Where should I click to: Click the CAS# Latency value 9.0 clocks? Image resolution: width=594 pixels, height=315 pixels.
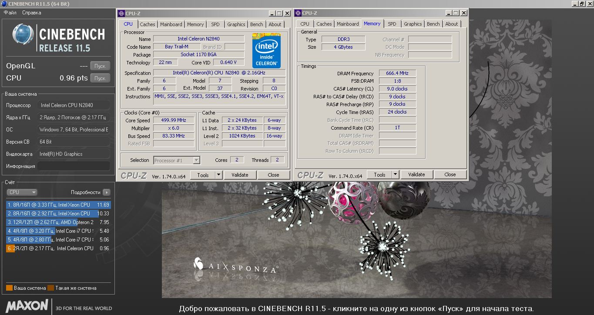[x=397, y=89]
